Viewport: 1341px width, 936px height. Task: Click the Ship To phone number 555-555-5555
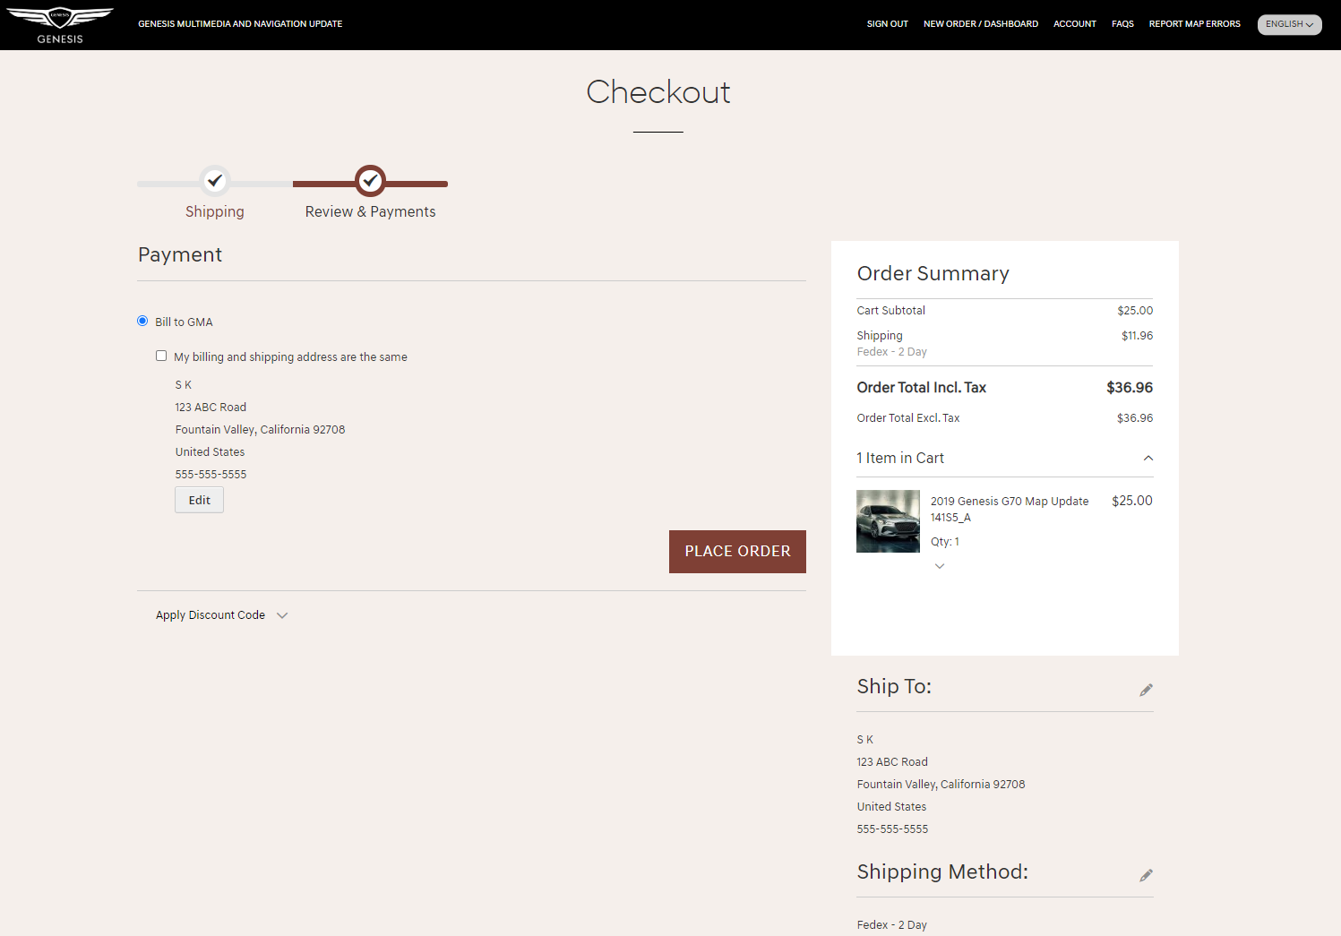pyautogui.click(x=892, y=829)
